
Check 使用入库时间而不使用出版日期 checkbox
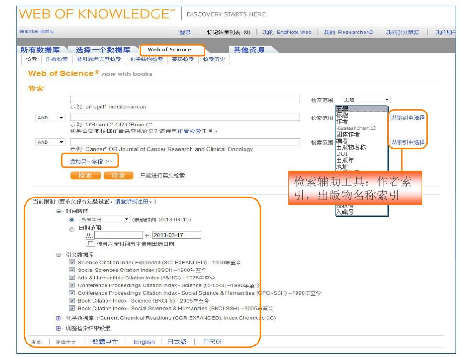click(x=90, y=243)
